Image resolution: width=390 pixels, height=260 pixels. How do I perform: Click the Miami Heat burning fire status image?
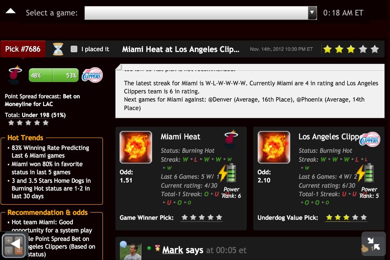[136, 147]
